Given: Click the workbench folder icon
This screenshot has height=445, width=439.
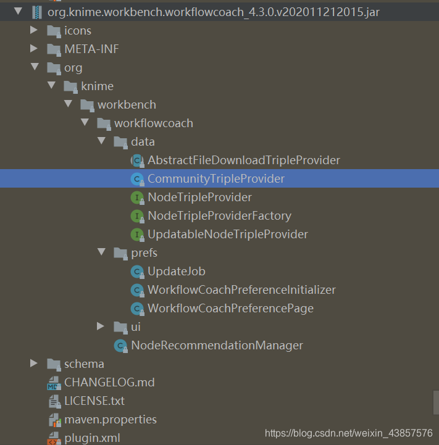Looking at the screenshot, I should [x=88, y=106].
